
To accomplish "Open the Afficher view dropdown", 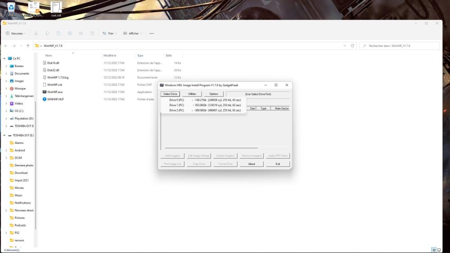I will pyautogui.click(x=132, y=33).
